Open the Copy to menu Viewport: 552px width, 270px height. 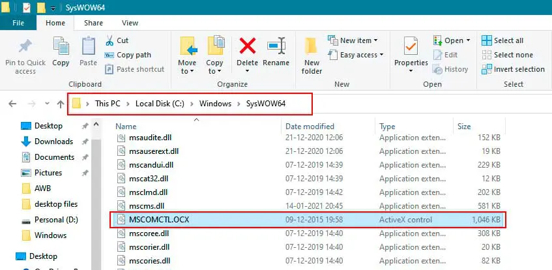coord(215,55)
